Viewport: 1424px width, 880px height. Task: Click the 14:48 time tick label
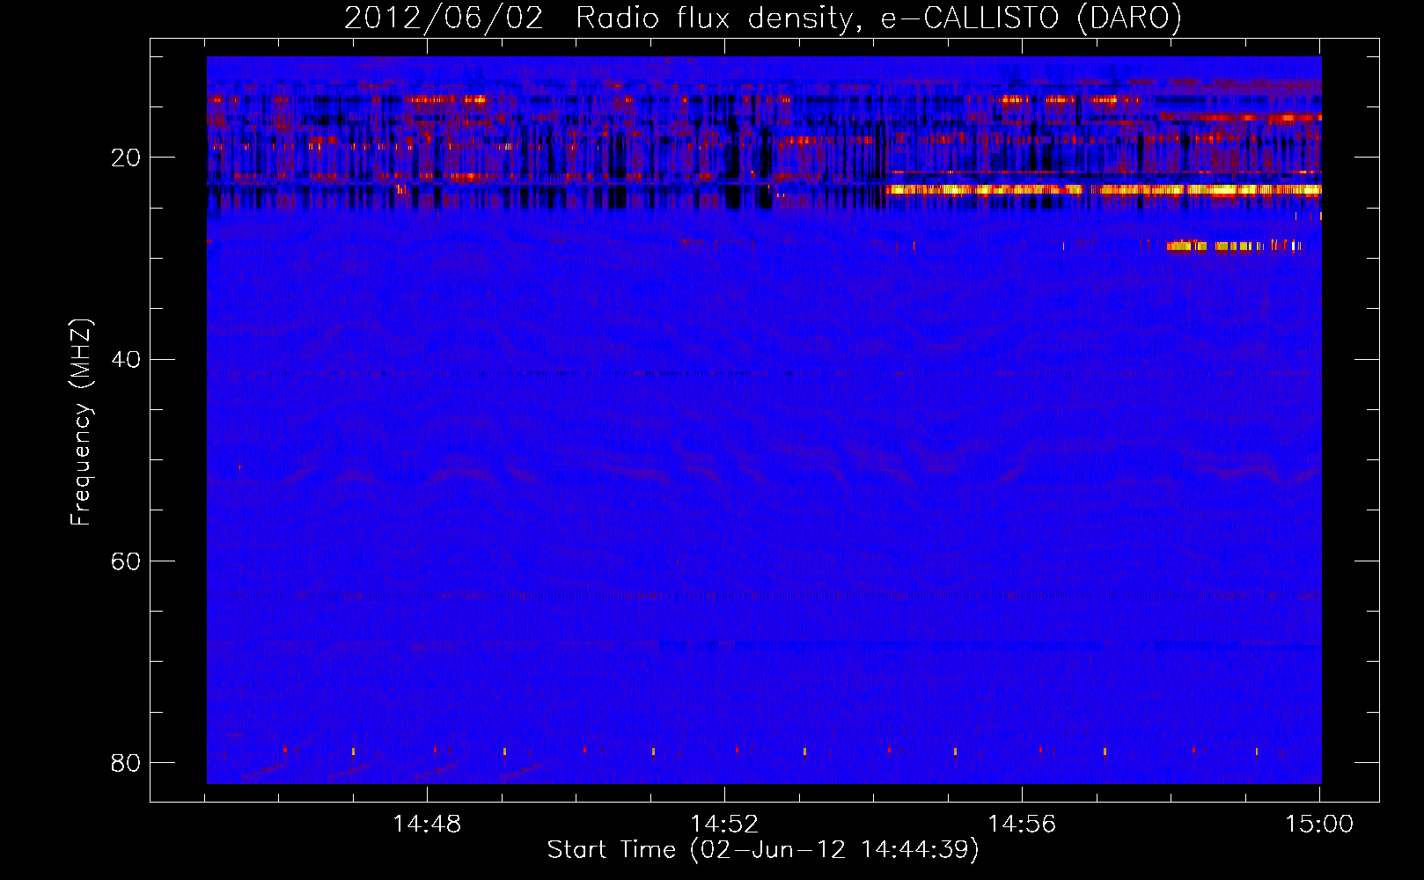tap(427, 825)
